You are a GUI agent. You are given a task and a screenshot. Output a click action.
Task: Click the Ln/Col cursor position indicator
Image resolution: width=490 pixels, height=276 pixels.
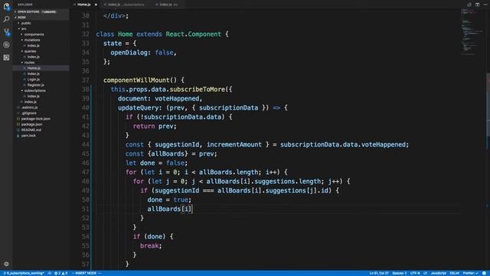coord(379,273)
